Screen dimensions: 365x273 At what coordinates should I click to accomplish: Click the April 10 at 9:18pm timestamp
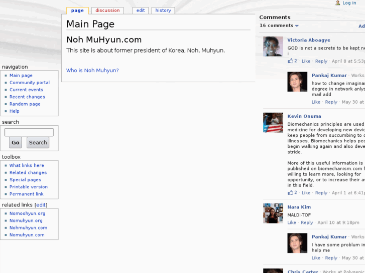click(x=338, y=222)
